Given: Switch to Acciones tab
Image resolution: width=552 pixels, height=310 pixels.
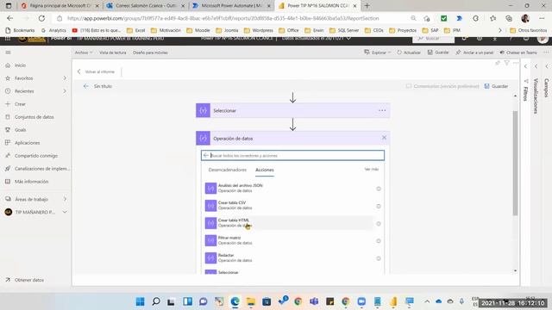Looking at the screenshot, I should point(265,170).
